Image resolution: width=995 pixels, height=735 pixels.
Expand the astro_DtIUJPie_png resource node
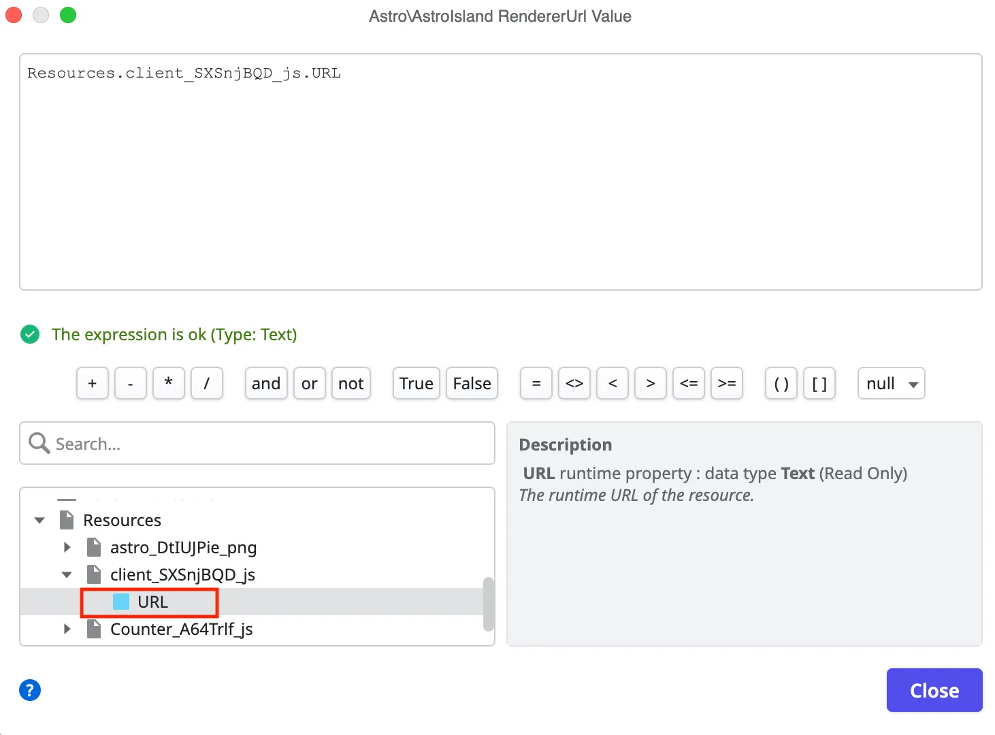click(x=66, y=546)
